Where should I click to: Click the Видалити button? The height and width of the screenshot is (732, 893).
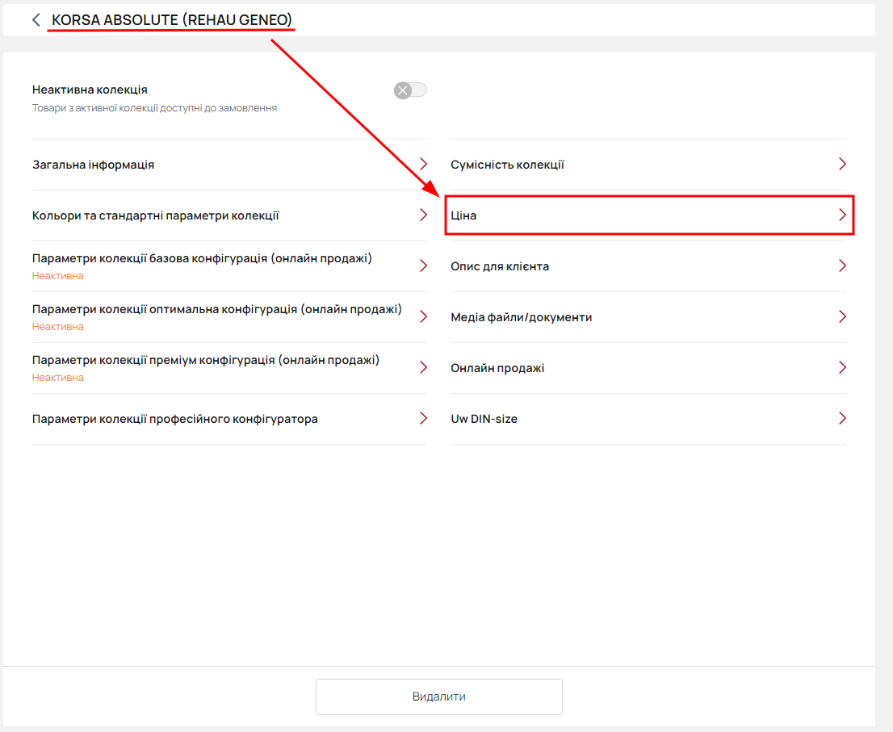click(x=439, y=696)
